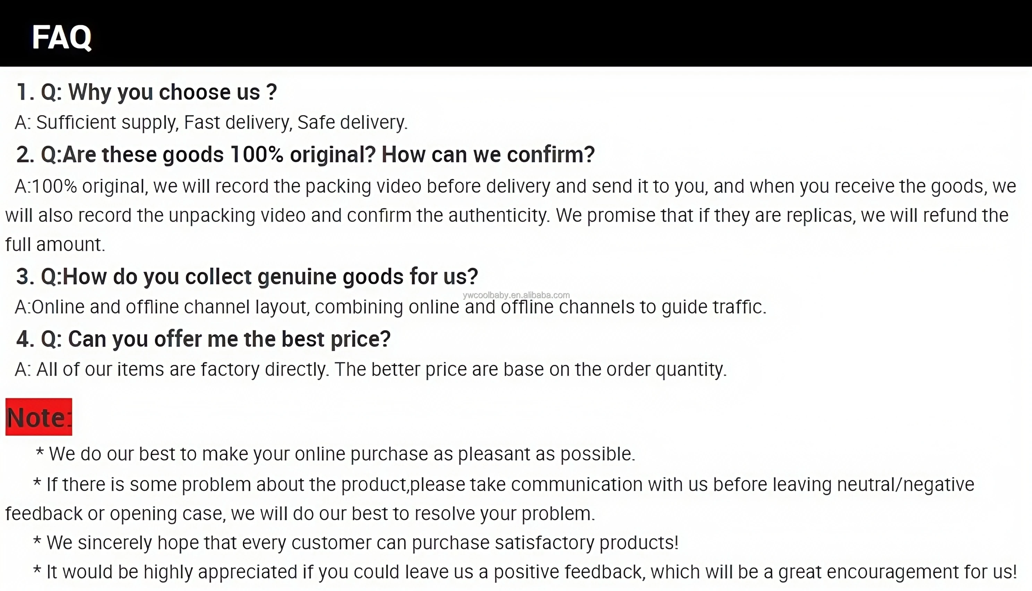Click the note line mentioning neutral/negative
1032x591 pixels.
[503, 484]
